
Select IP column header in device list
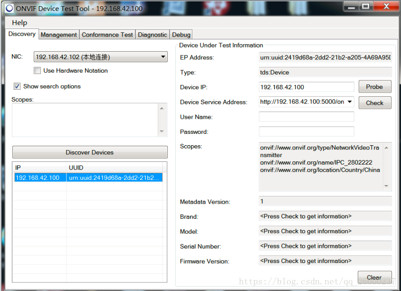(x=40, y=168)
